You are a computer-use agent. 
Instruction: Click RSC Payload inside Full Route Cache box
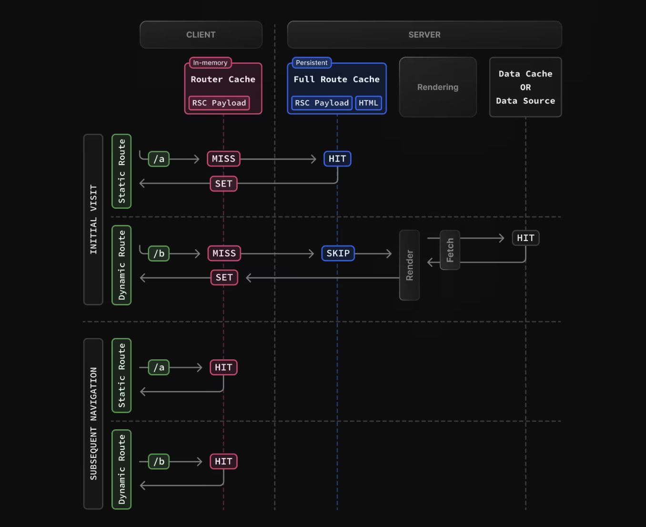pos(322,103)
